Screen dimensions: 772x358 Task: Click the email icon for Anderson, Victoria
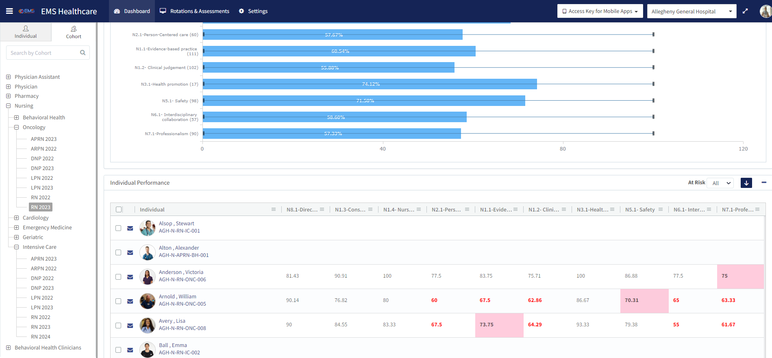pos(130,277)
